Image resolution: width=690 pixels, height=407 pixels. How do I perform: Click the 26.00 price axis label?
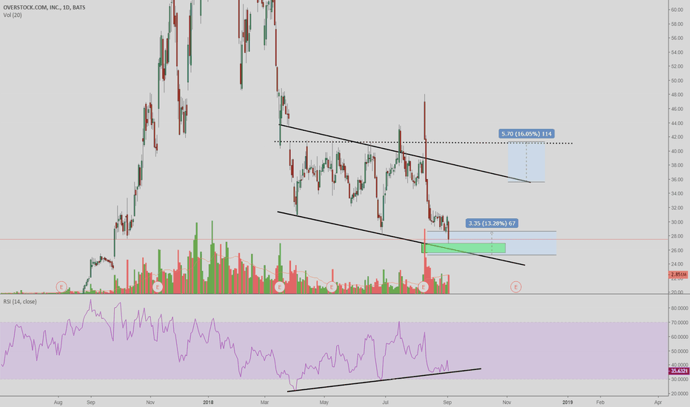[677, 250]
